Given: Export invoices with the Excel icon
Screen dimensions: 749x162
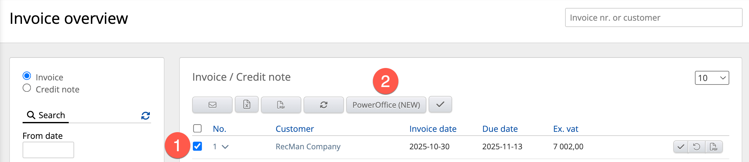Looking at the screenshot, I should [x=247, y=105].
